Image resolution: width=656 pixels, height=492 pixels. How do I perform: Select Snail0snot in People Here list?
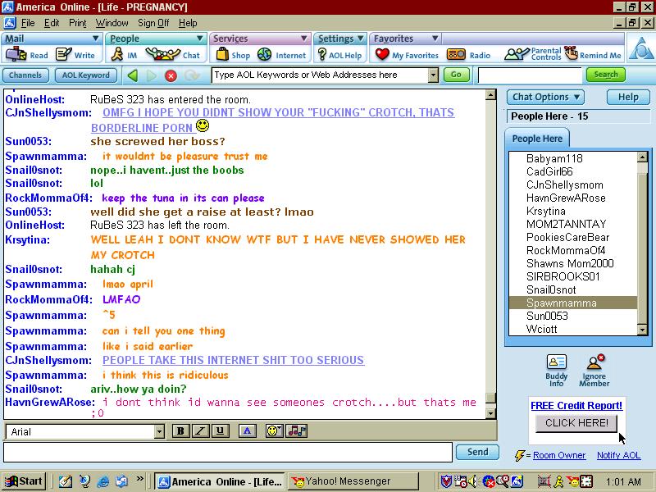pyautogui.click(x=572, y=289)
